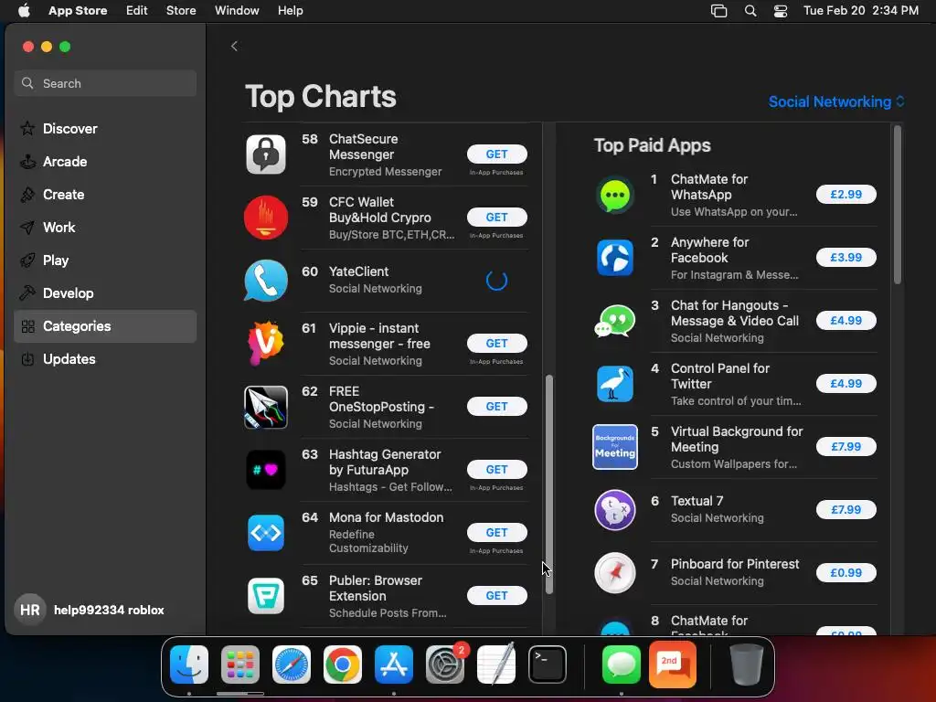Screen dimensions: 936x702
Task: Open the Textual 7 app icon
Action: click(615, 510)
